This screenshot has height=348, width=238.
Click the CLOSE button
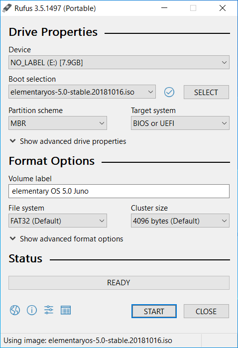(206, 311)
